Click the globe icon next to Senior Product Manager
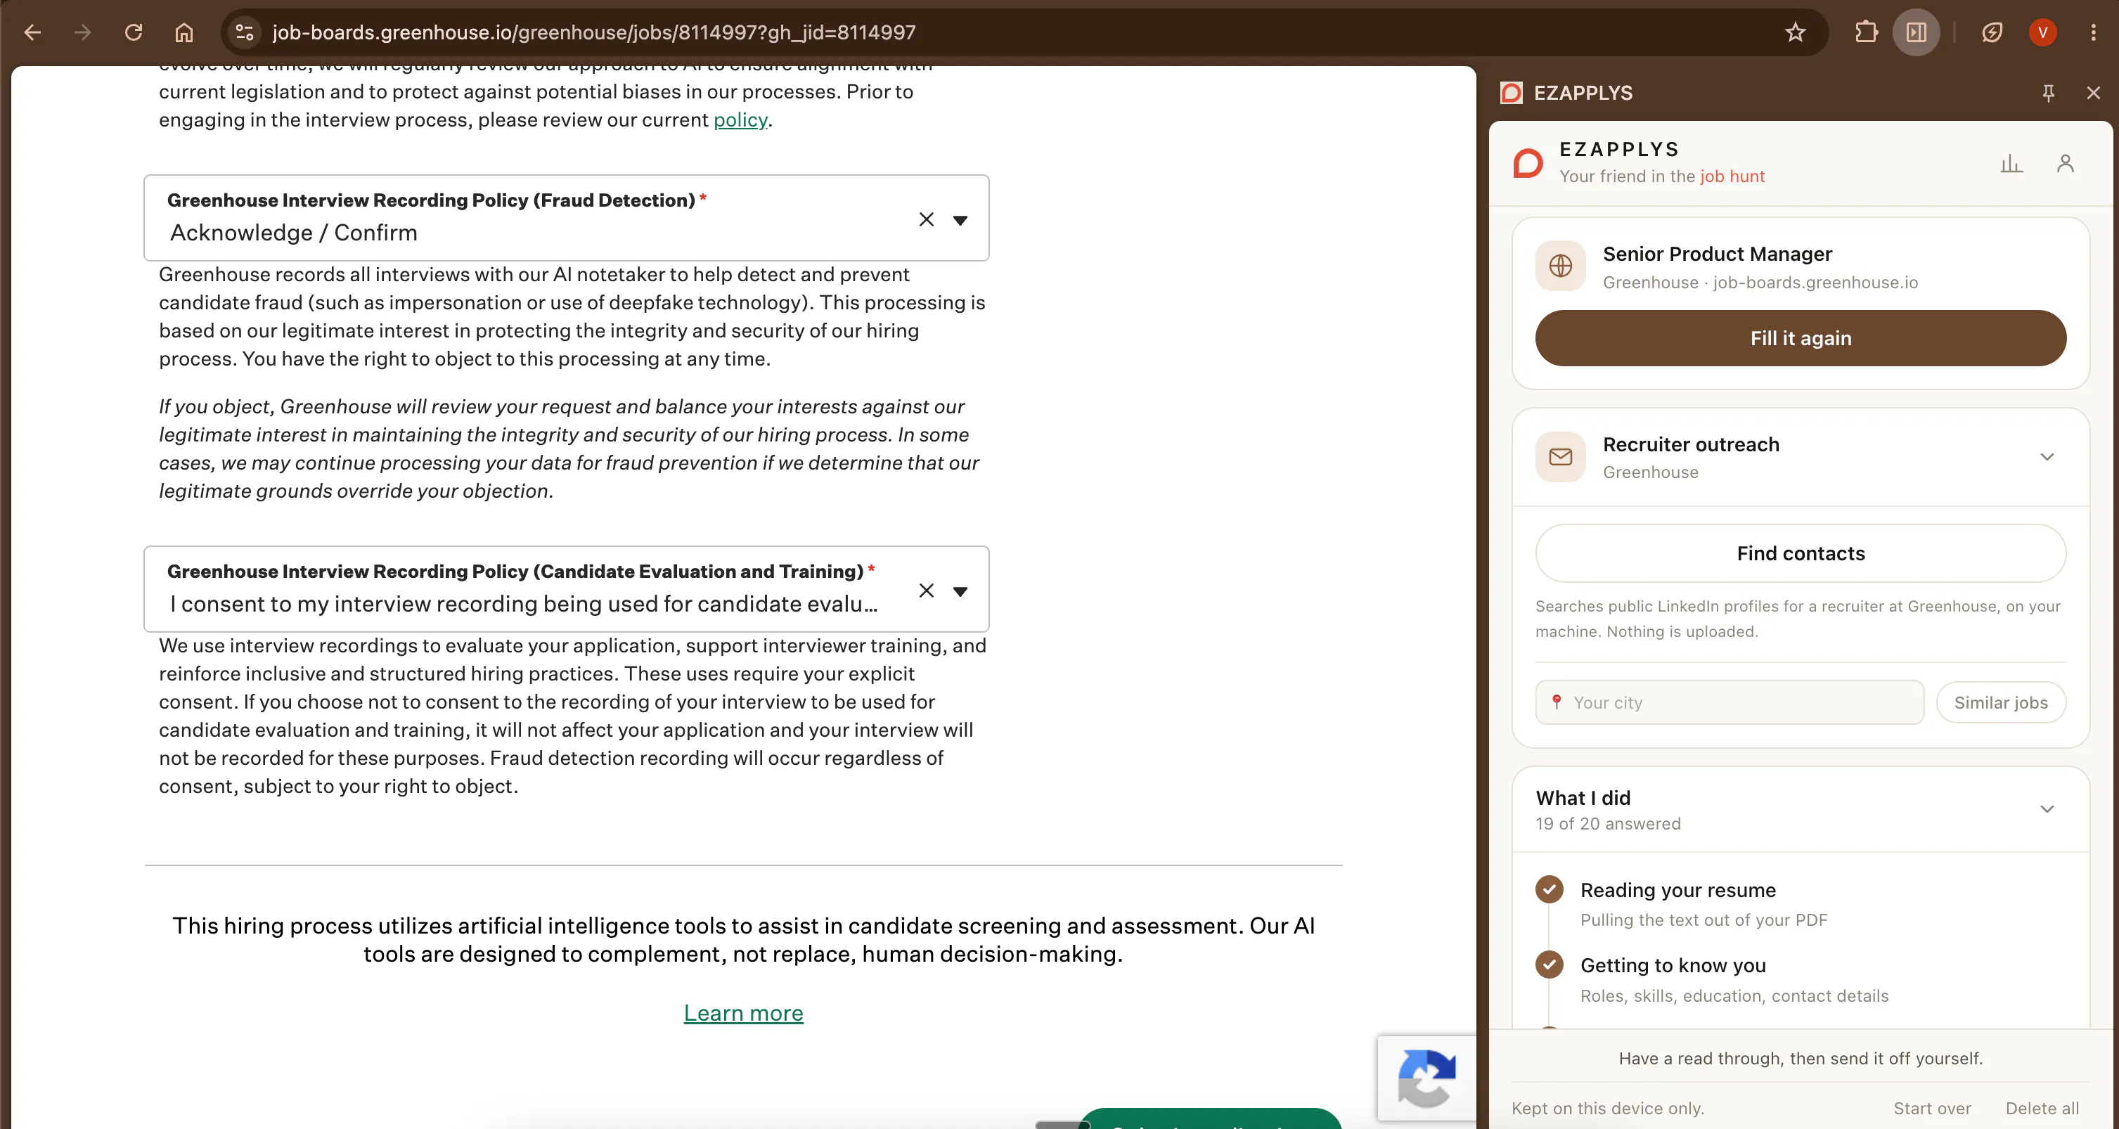 tap(1561, 266)
